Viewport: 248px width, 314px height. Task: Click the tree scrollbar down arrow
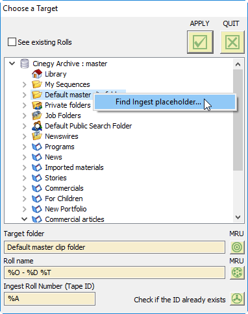click(238, 217)
